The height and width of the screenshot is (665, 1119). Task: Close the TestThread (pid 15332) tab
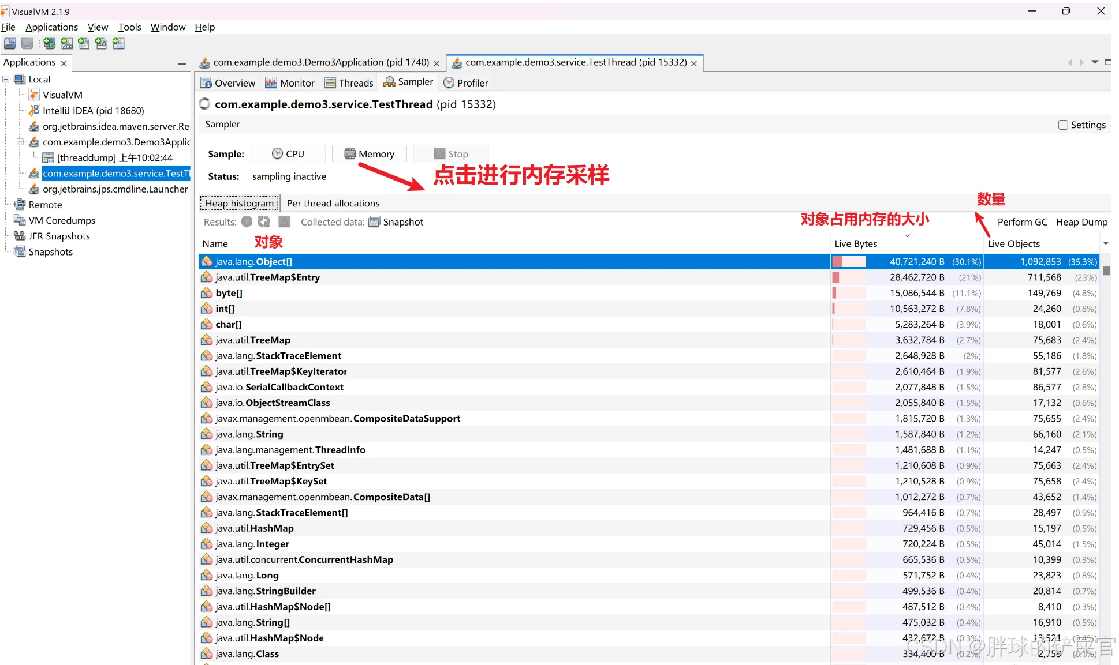(x=694, y=63)
